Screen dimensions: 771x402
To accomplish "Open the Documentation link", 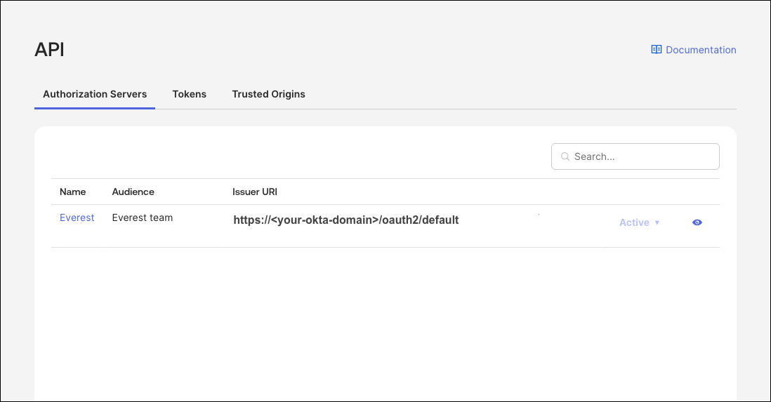I will pos(700,50).
